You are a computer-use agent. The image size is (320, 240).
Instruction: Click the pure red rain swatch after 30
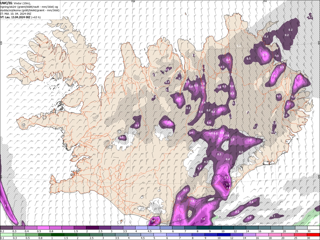pyautogui.click(x=313, y=235)
